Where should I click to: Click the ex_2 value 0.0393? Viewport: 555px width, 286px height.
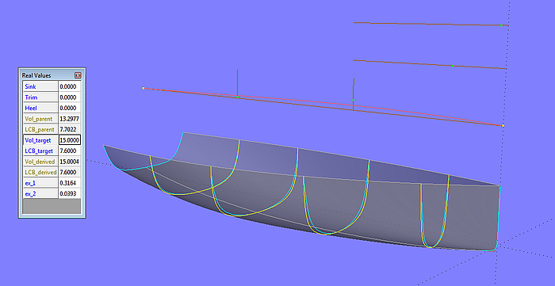click(70, 193)
